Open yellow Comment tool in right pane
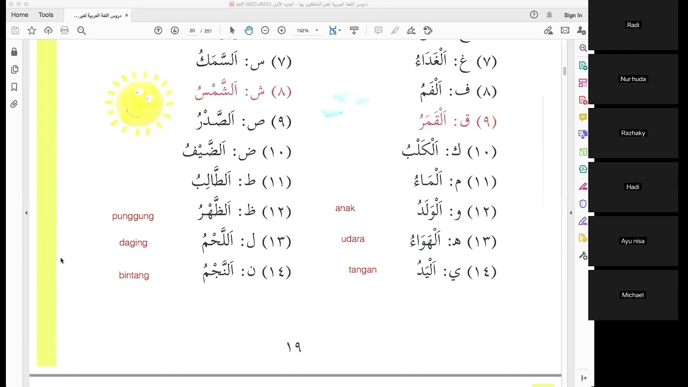Viewport: 688px width, 387px height. 583,117
